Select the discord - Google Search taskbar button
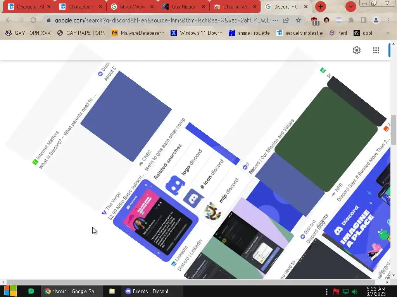This screenshot has width=397, height=297. click(x=72, y=291)
